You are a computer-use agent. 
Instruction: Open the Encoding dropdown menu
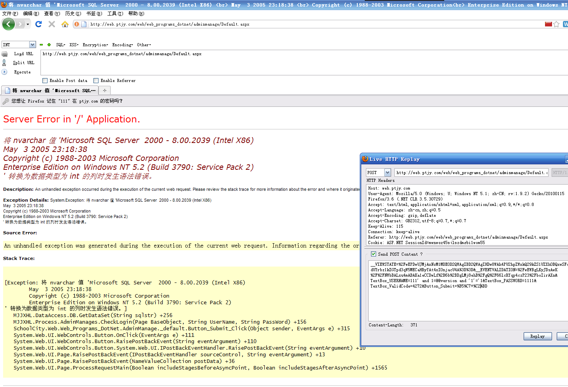pyautogui.click(x=123, y=45)
